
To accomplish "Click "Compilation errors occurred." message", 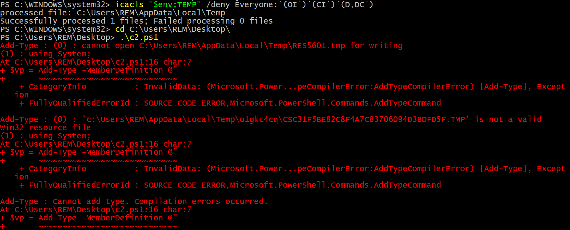I will coord(201,202).
